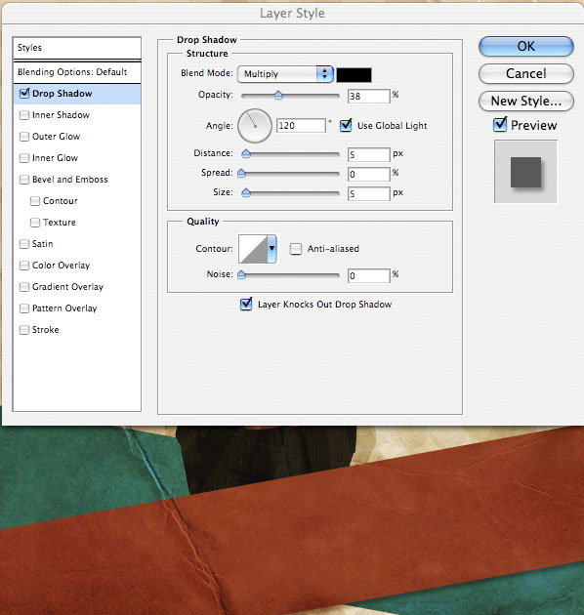Enable the Gradient Overlay checkbox

click(x=24, y=287)
